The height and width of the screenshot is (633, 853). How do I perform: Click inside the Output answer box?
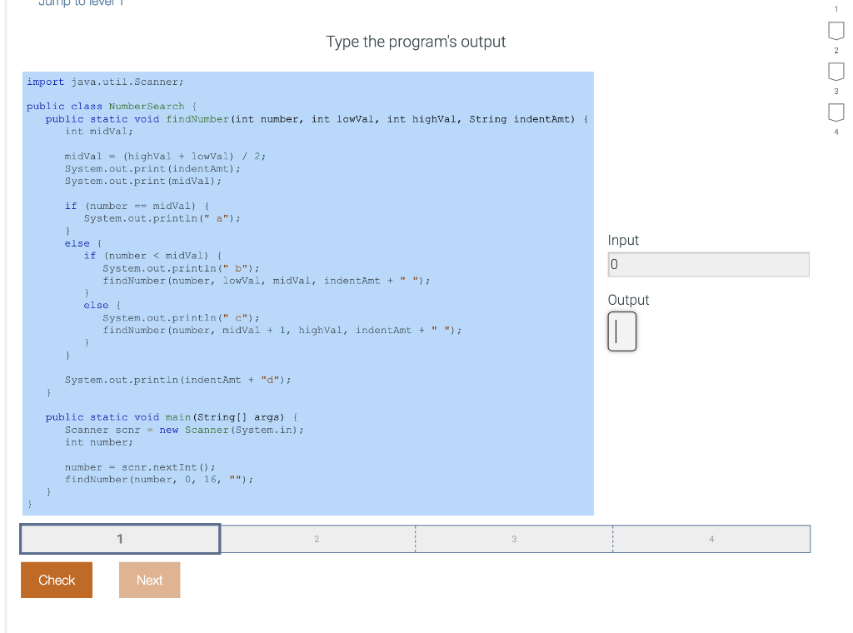point(621,331)
